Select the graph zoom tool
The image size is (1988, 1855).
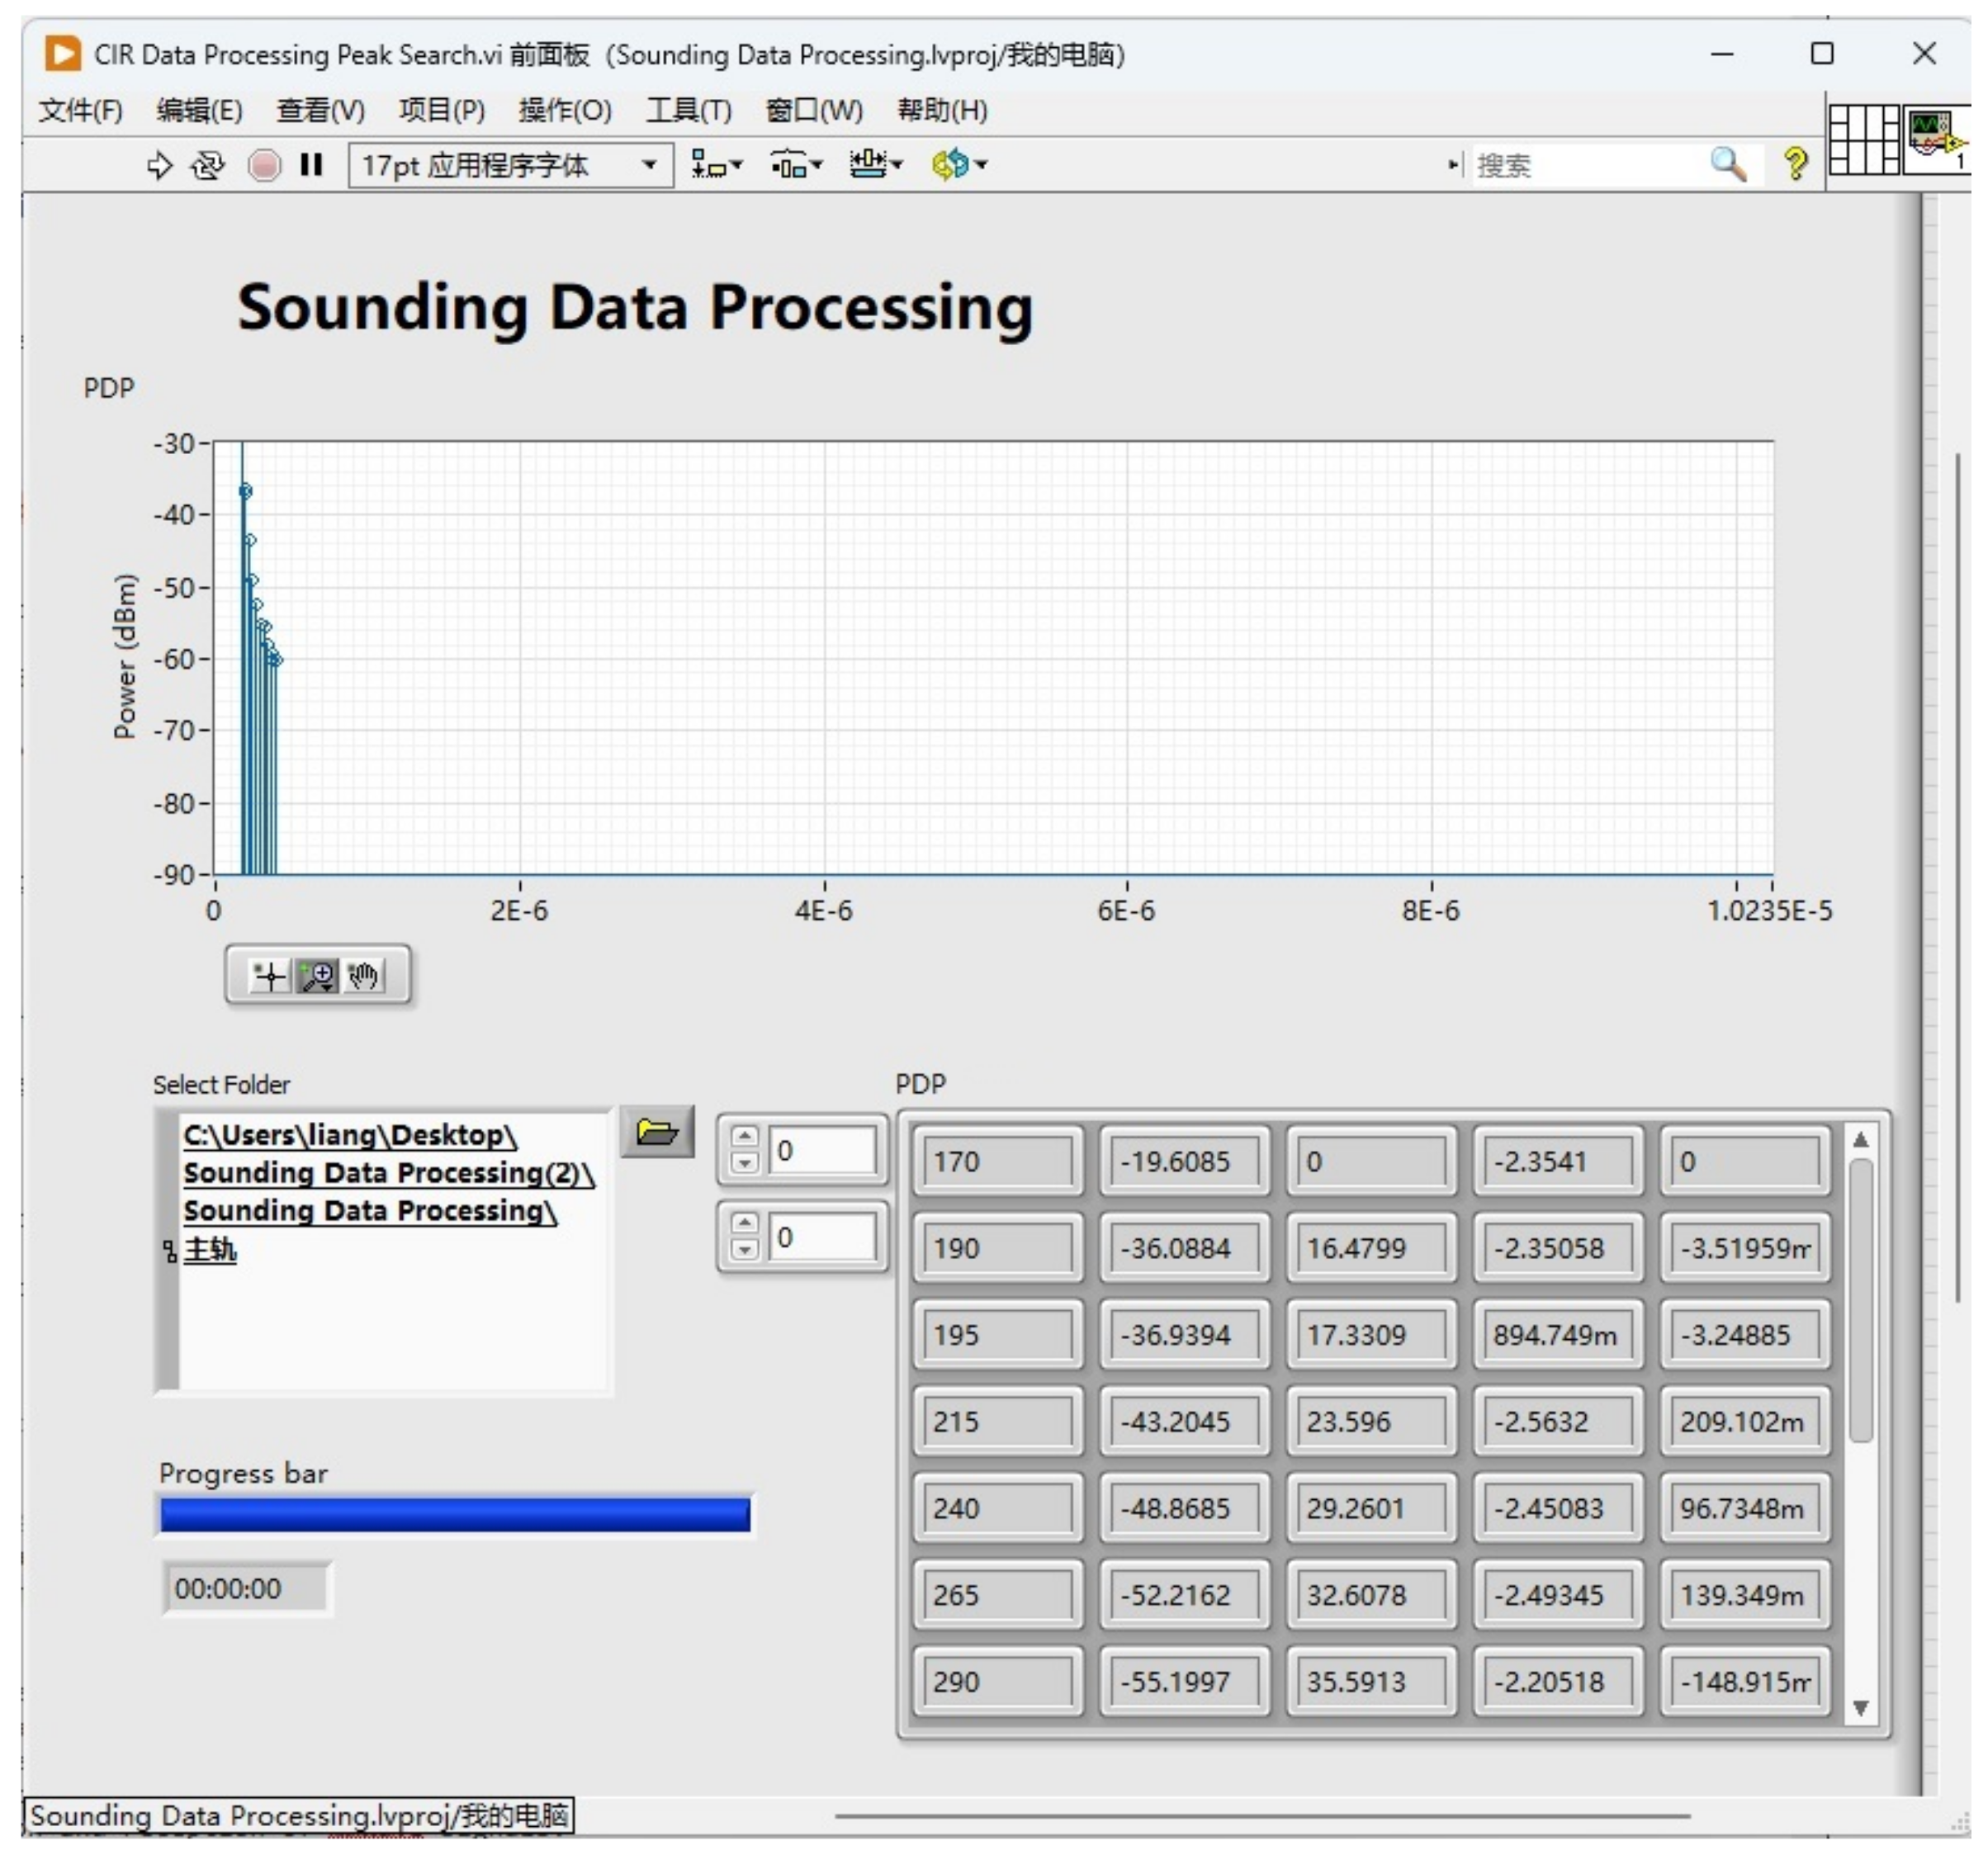[318, 975]
